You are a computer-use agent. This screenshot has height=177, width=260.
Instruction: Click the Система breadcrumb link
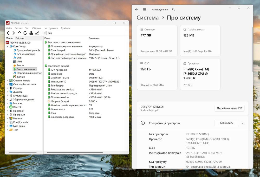pyautogui.click(x=147, y=18)
